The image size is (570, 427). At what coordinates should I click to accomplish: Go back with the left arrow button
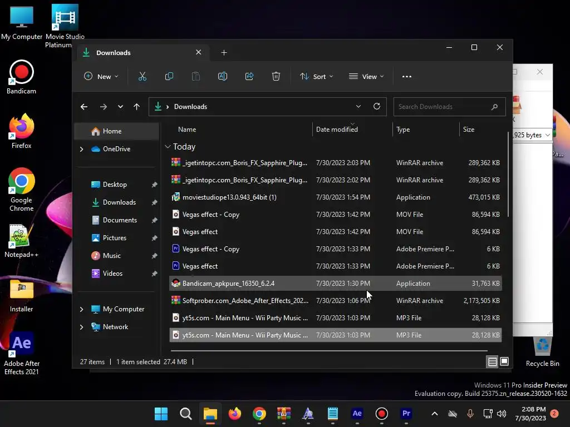(x=84, y=107)
